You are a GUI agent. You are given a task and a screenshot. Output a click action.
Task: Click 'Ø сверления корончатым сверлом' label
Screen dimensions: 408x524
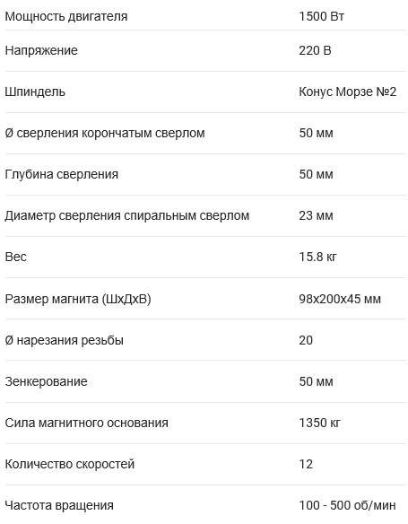(105, 134)
